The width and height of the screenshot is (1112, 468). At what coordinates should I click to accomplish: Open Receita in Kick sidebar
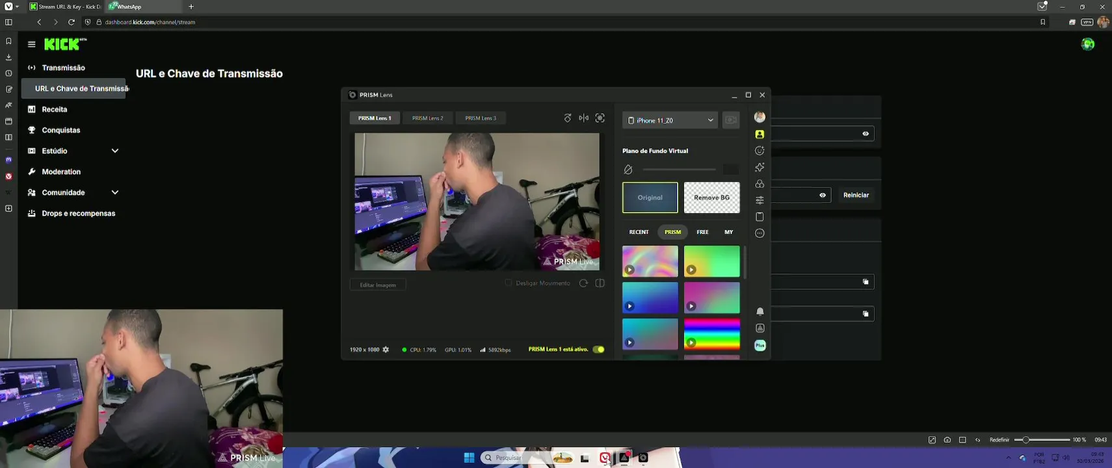[x=55, y=109]
